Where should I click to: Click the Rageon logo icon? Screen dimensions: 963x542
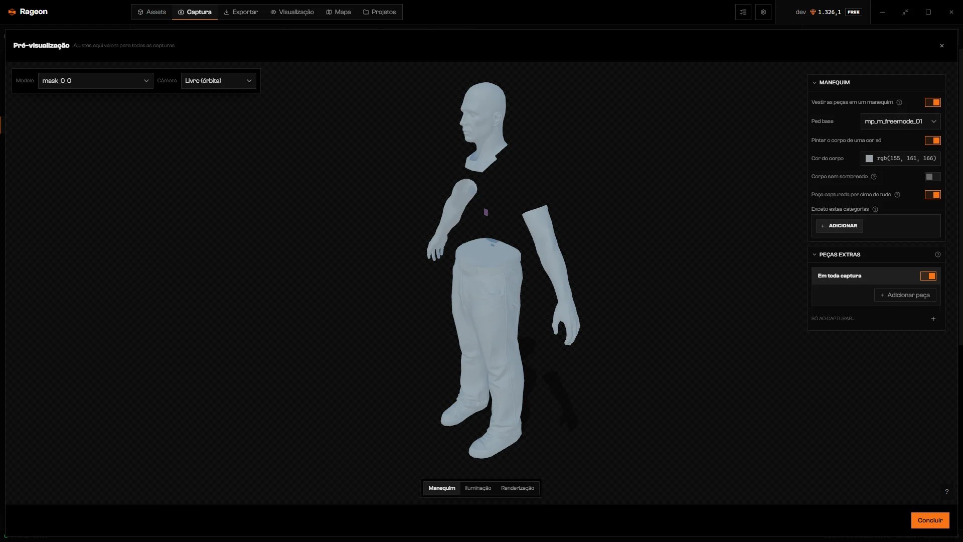12,12
